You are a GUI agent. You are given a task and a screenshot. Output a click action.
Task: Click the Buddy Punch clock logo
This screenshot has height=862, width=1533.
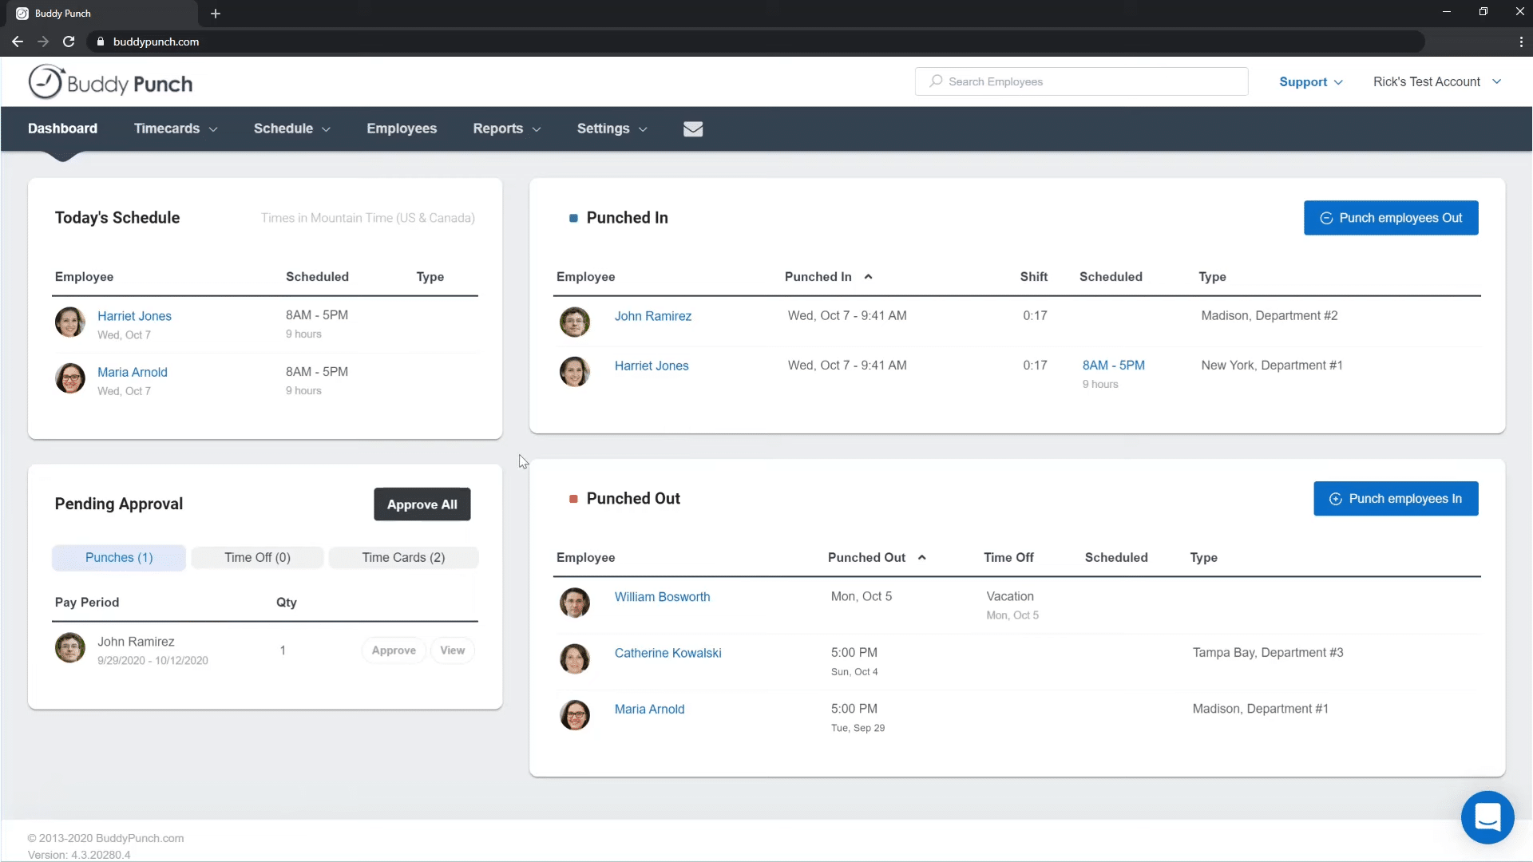click(46, 82)
